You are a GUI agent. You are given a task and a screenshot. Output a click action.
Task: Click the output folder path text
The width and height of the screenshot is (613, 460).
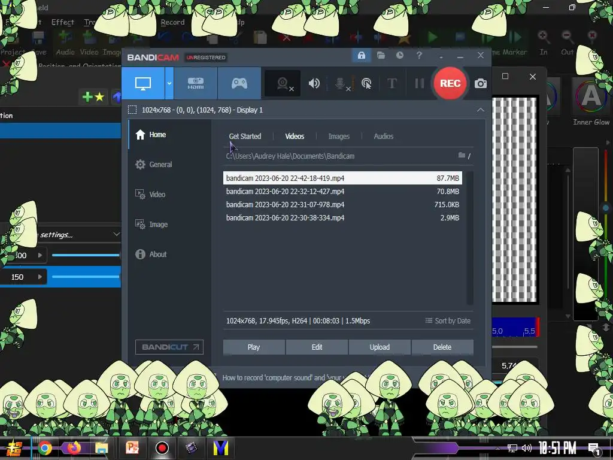coord(290,156)
